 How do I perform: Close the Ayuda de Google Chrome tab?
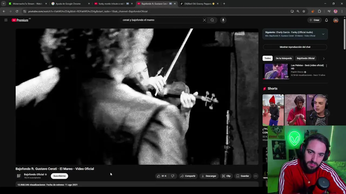click(x=89, y=4)
